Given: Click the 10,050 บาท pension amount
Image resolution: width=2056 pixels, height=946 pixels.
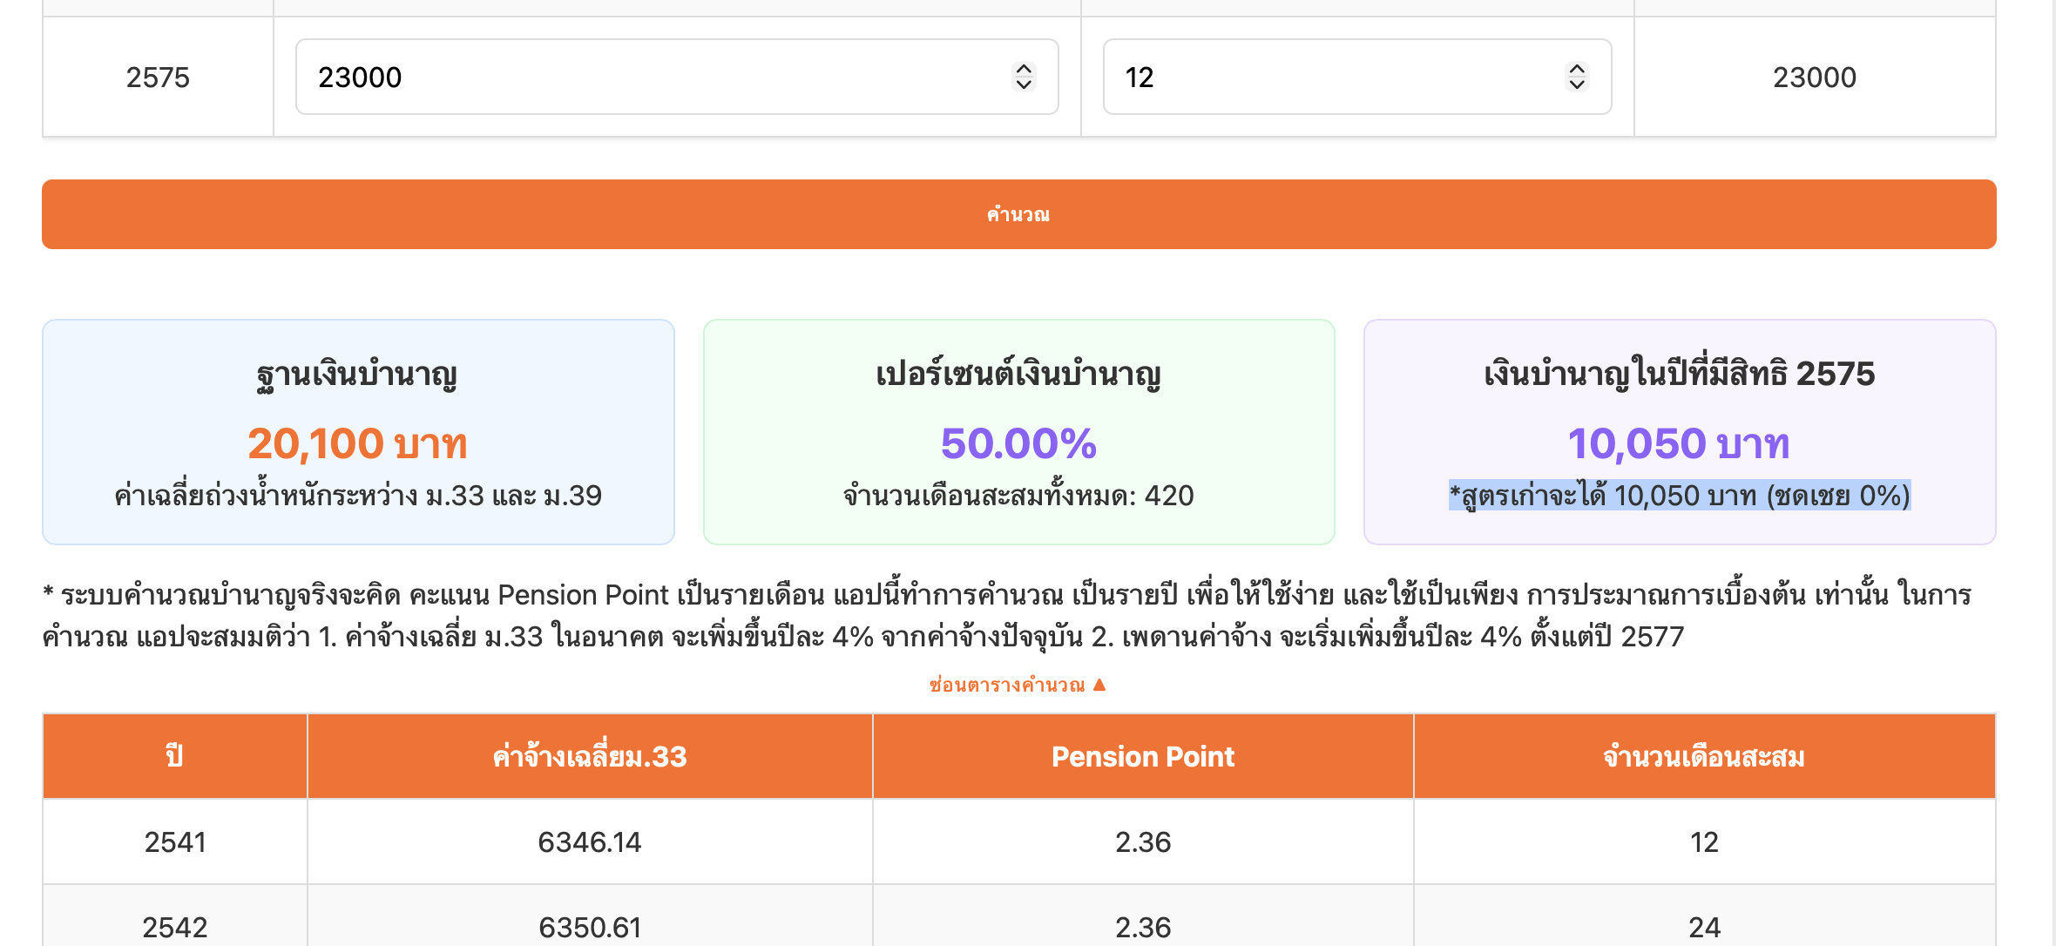Looking at the screenshot, I should point(1678,443).
